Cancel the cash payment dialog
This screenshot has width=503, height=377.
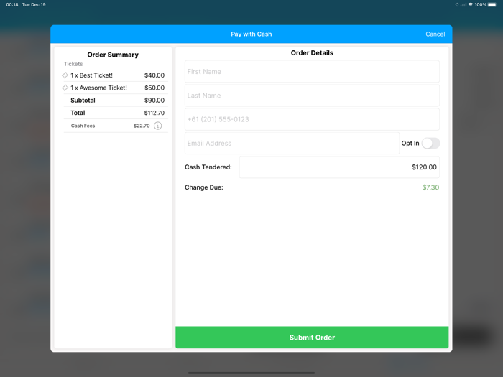pyautogui.click(x=435, y=34)
